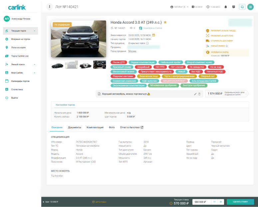The image size is (258, 207).
Task: Switch to the Документы tab
Action: (75, 127)
